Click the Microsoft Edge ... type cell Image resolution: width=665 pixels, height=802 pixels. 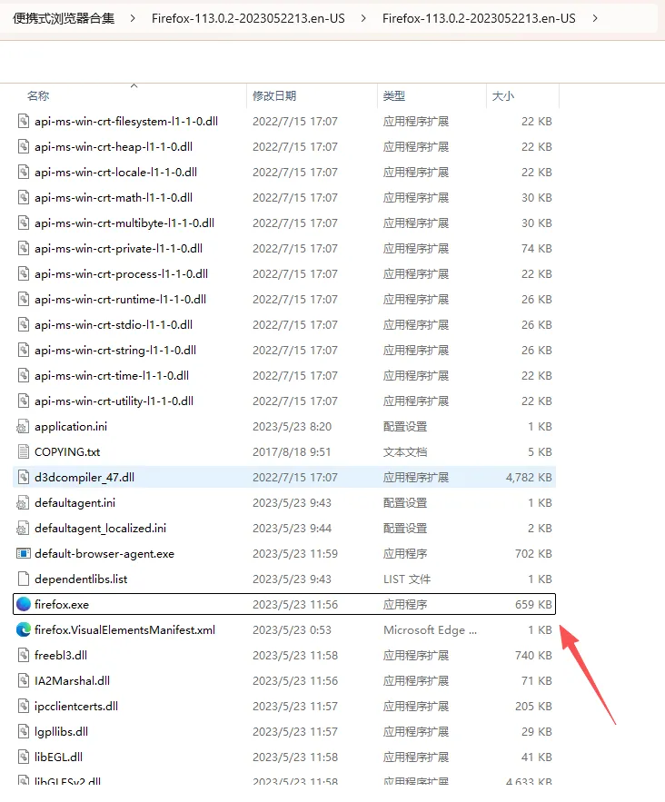click(x=430, y=630)
